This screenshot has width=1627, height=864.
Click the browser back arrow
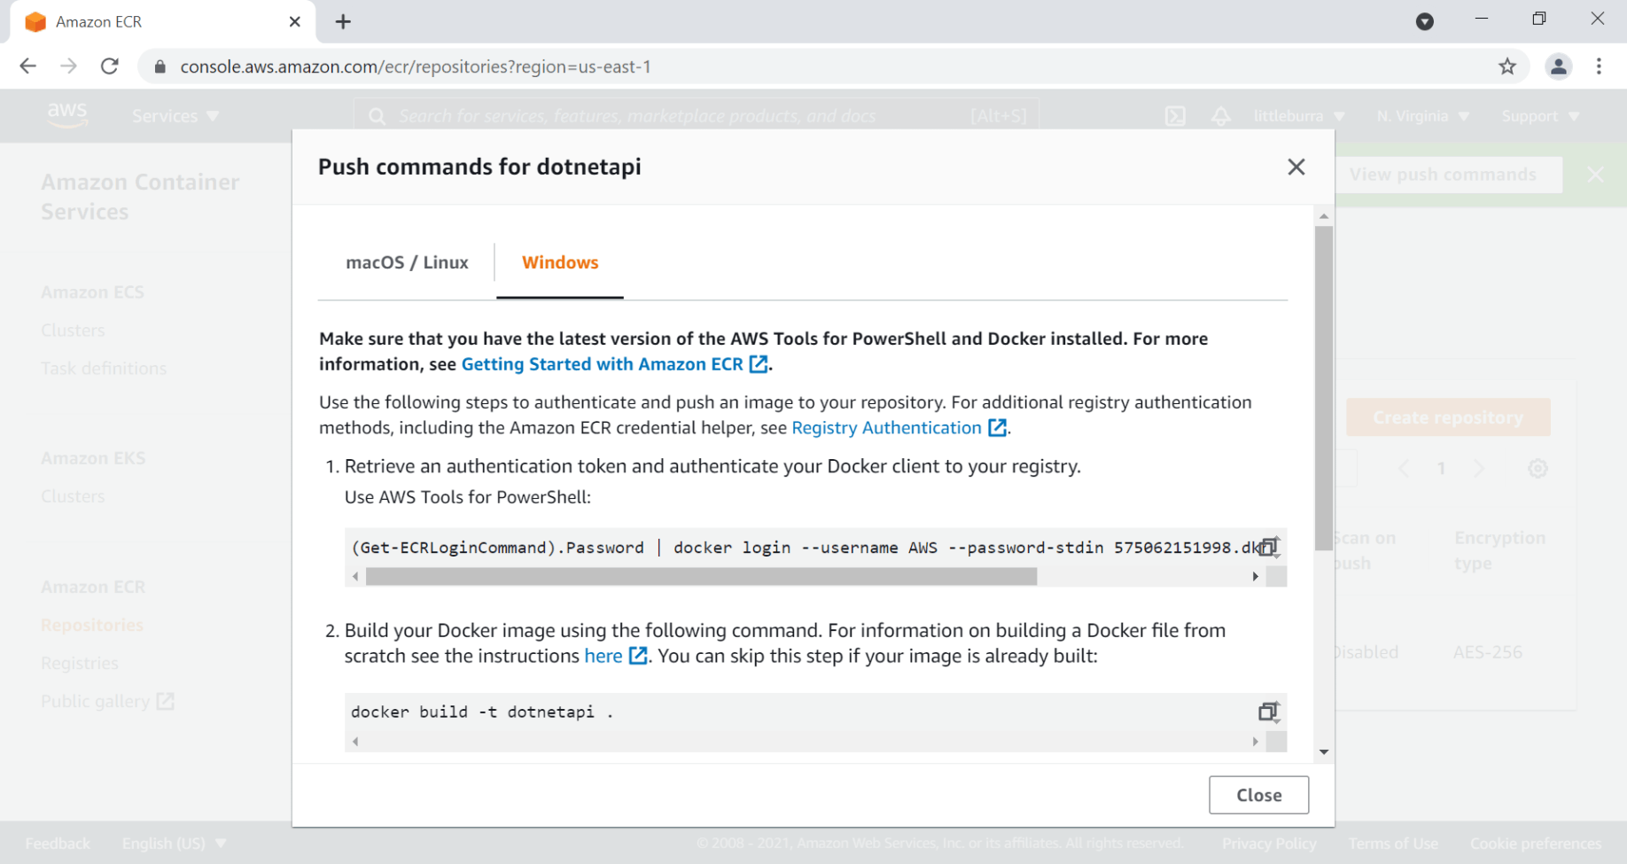click(x=28, y=66)
